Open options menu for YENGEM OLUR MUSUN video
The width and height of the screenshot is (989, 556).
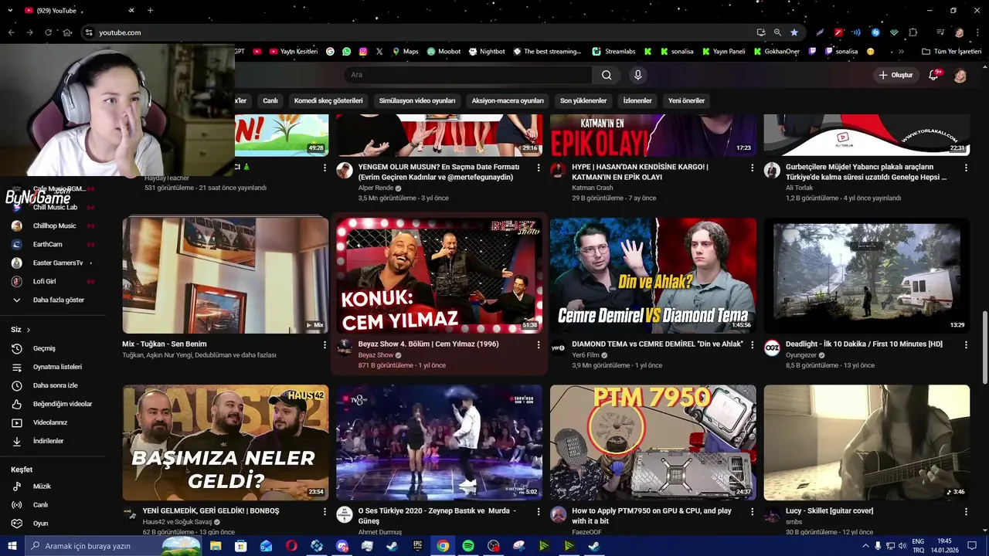[x=539, y=168]
